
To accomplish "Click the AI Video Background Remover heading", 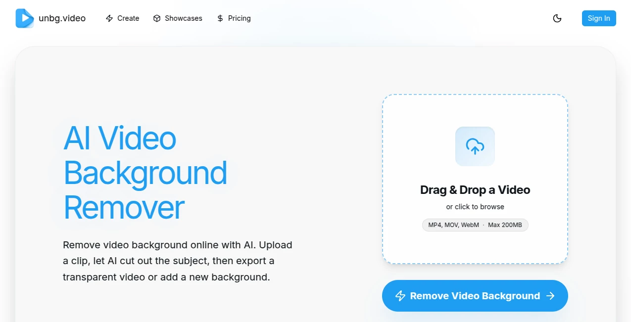I will (x=146, y=173).
